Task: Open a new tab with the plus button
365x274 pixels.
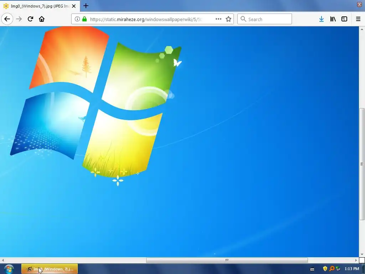Action: click(x=86, y=6)
